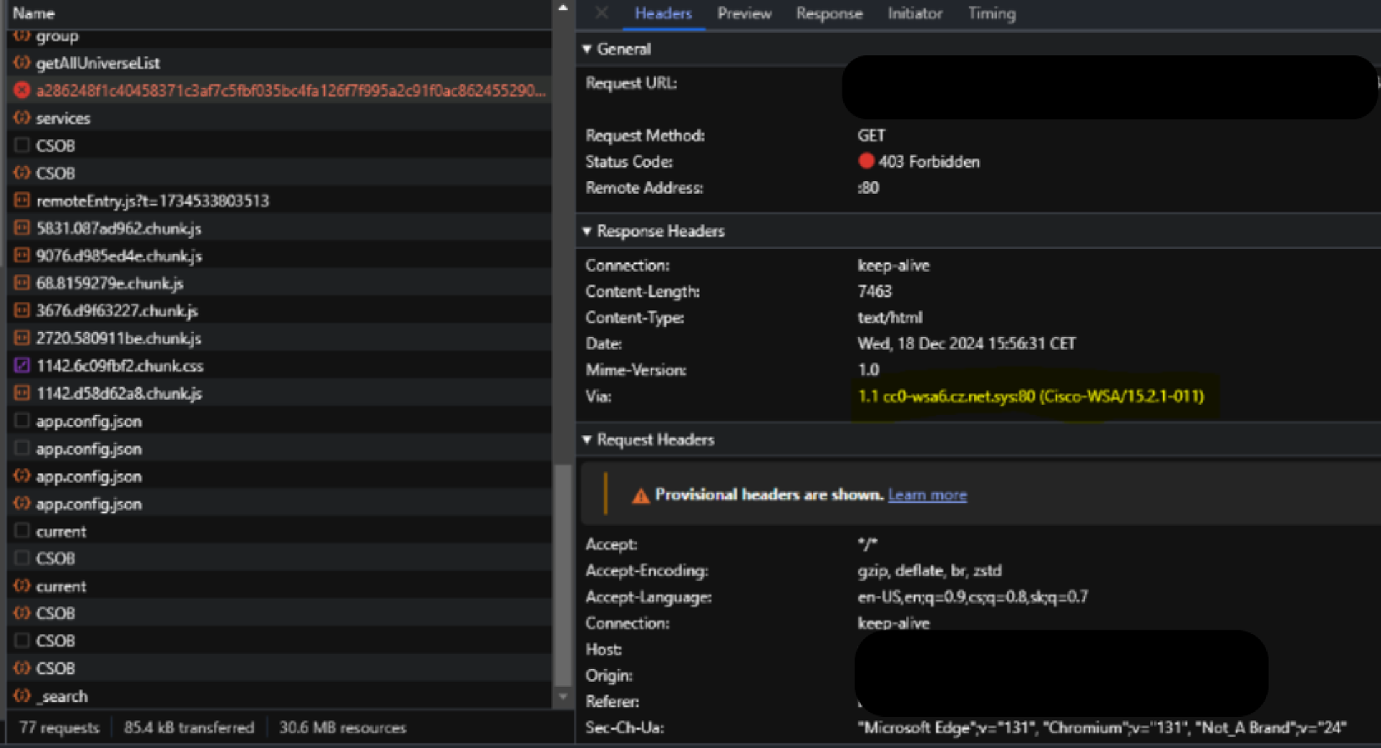Click the Learn more link

pyautogui.click(x=927, y=495)
